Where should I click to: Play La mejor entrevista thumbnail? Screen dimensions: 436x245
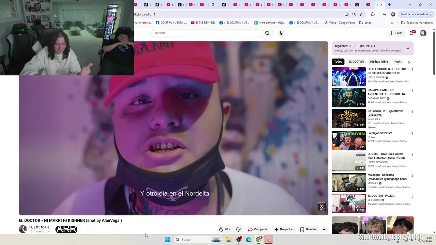(x=349, y=141)
